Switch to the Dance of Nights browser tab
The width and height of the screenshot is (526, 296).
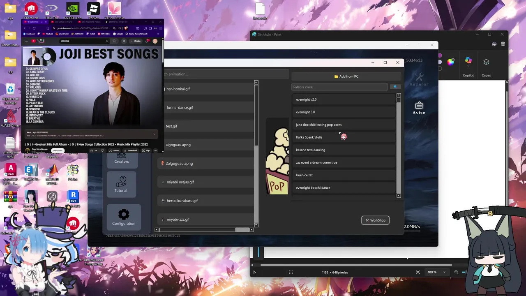(x=62, y=22)
